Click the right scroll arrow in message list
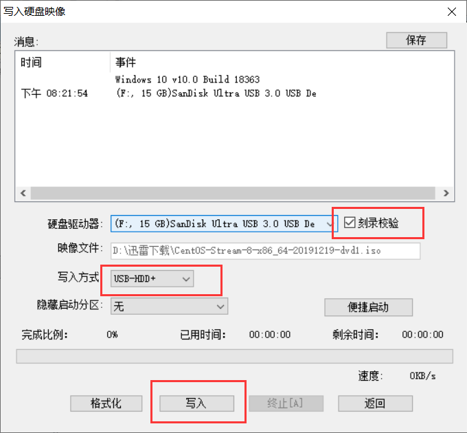This screenshot has height=433, width=467. tap(446, 193)
